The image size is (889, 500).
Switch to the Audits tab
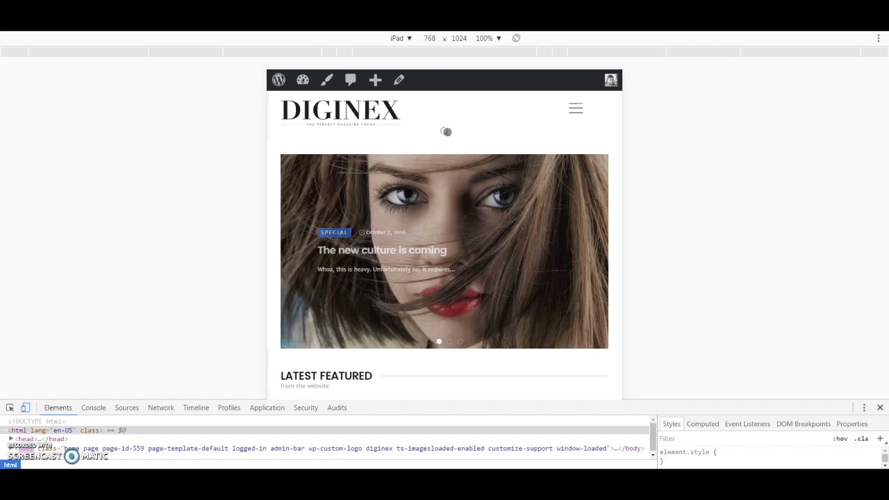(x=337, y=408)
